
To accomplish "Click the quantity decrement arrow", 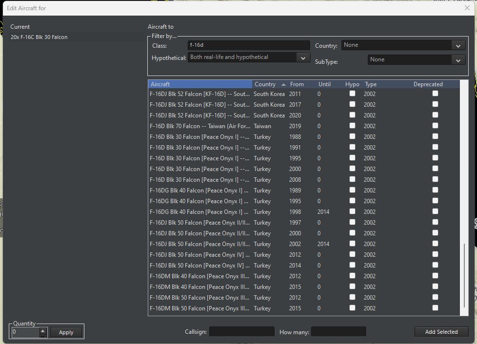I will [43, 334].
